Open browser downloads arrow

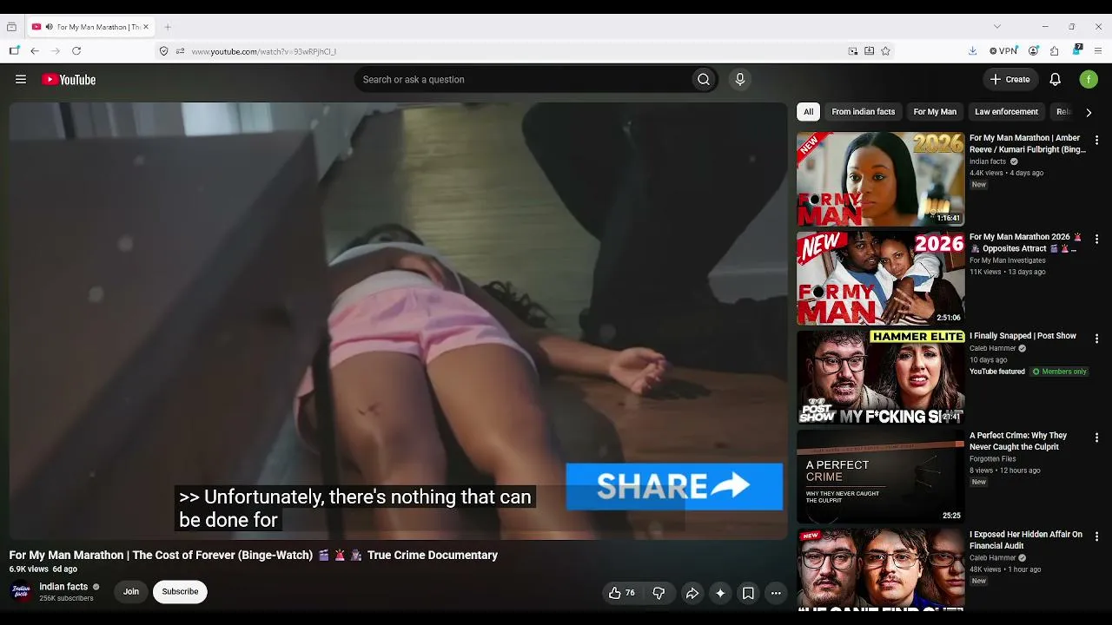(972, 51)
